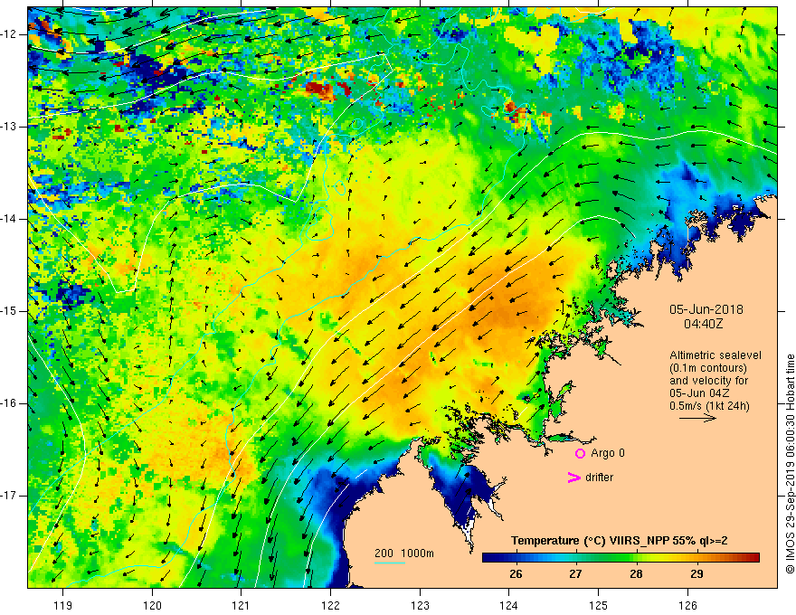Click the 26 label on temperature scale
Viewport: 796px width, 615px height.
click(516, 574)
